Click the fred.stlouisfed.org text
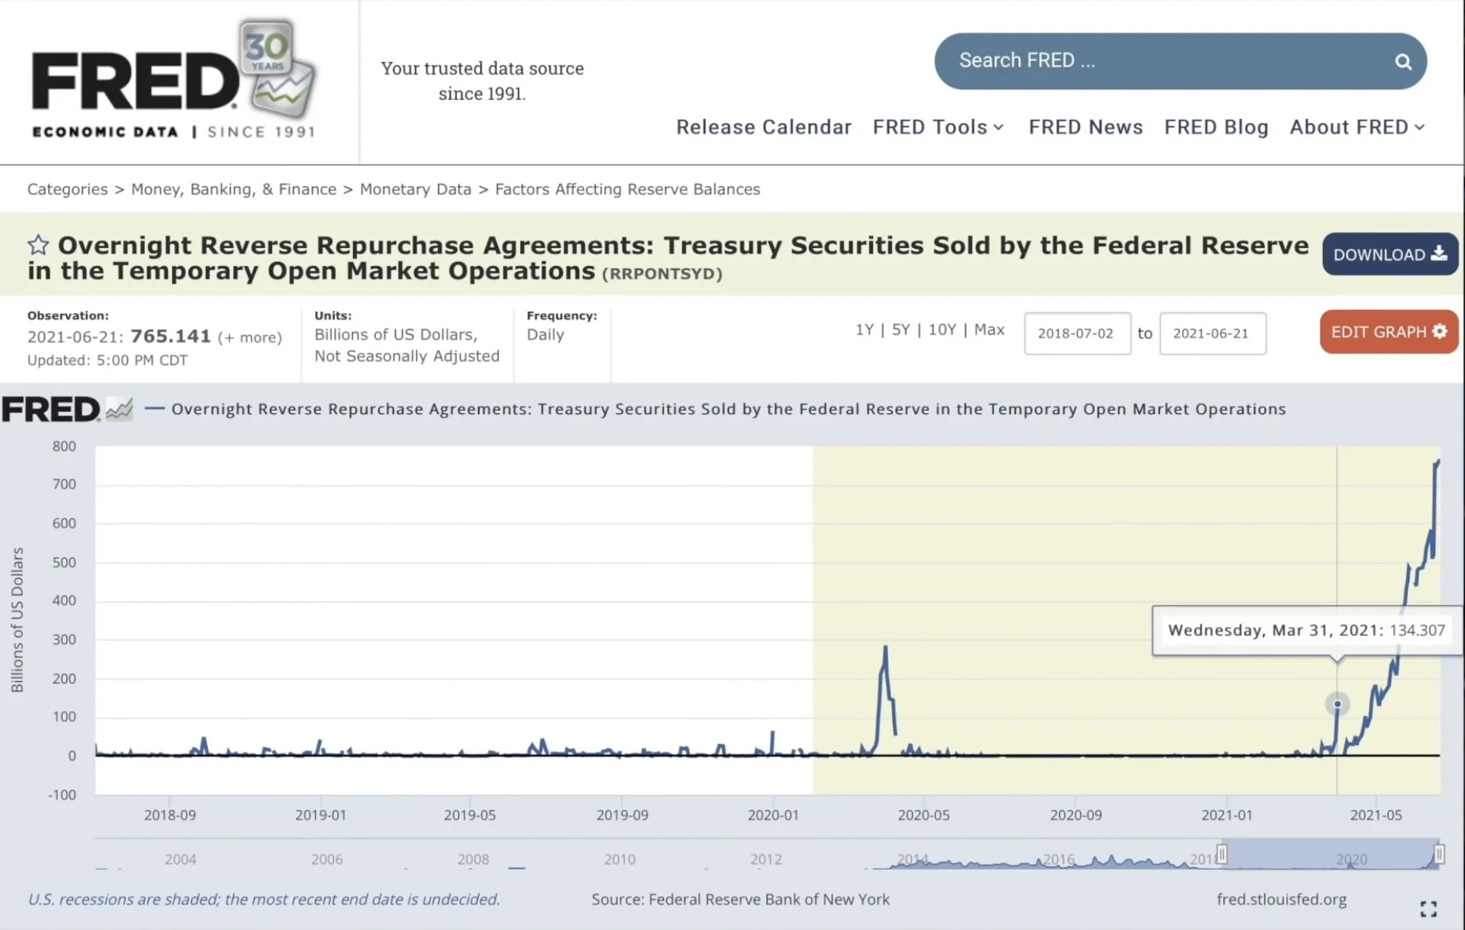 (x=1281, y=899)
